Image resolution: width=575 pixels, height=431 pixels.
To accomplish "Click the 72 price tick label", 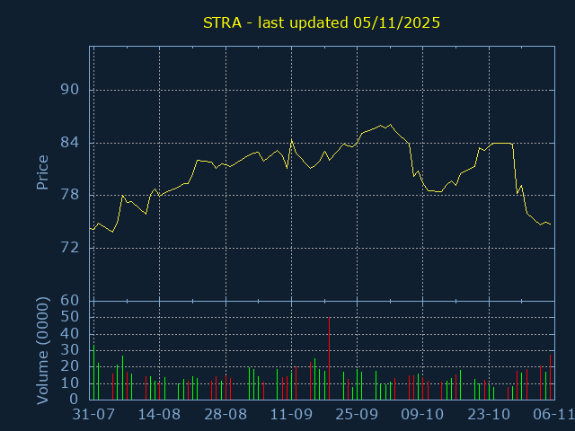I will click(x=70, y=248).
